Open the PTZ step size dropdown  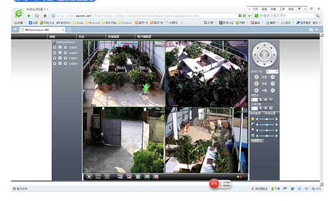(272, 72)
